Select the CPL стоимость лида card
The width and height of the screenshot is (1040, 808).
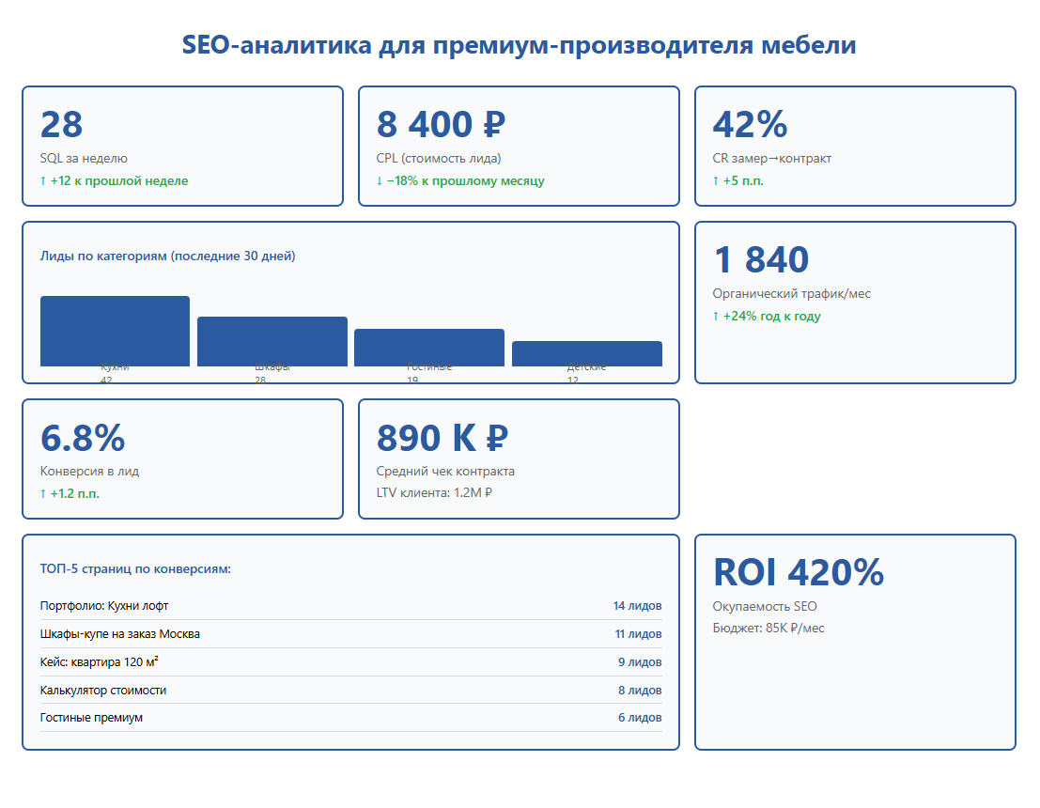519,146
